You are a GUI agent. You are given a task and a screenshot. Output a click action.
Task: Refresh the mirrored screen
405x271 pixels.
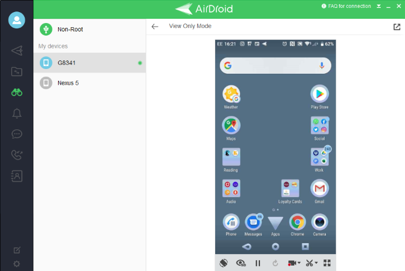275,263
